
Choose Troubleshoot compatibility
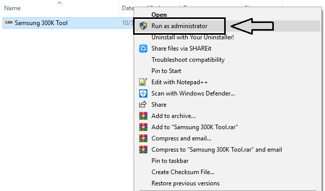pyautogui.click(x=188, y=60)
